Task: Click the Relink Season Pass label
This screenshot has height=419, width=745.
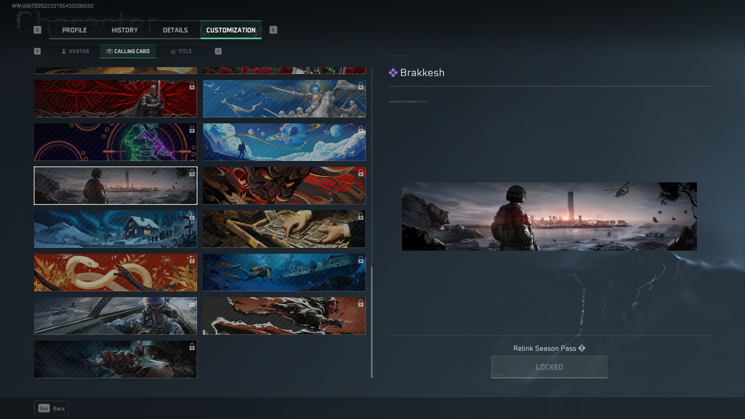Action: [x=544, y=348]
